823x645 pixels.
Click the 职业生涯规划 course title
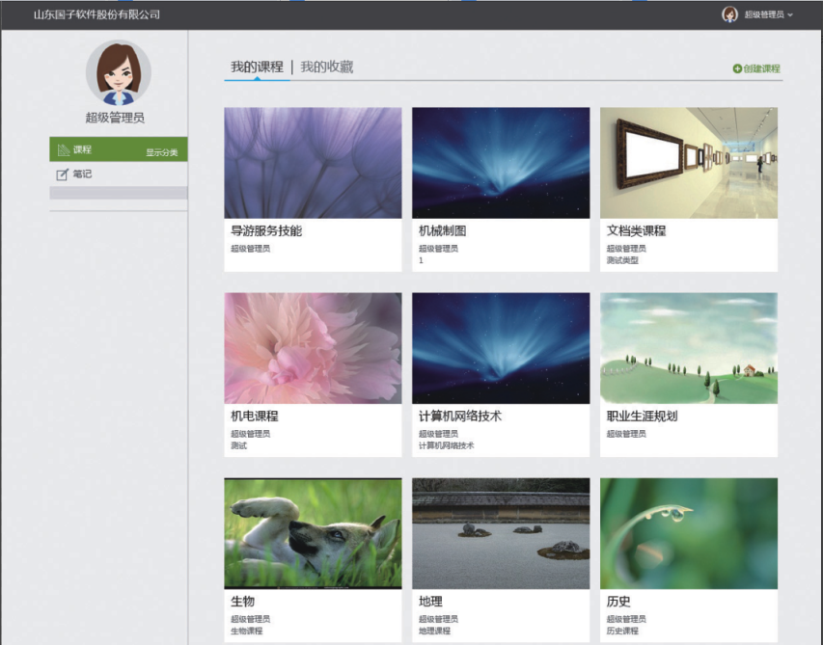click(642, 416)
